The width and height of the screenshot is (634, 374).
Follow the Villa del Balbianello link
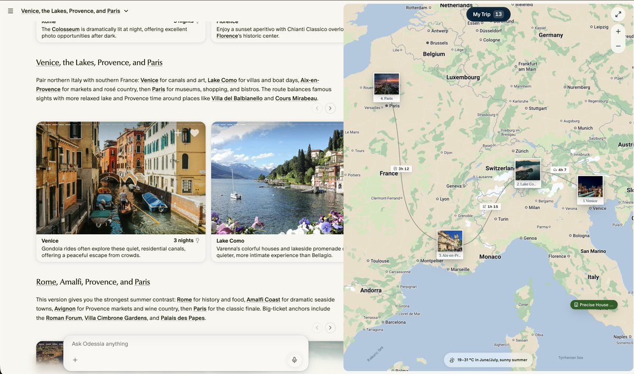(237, 99)
